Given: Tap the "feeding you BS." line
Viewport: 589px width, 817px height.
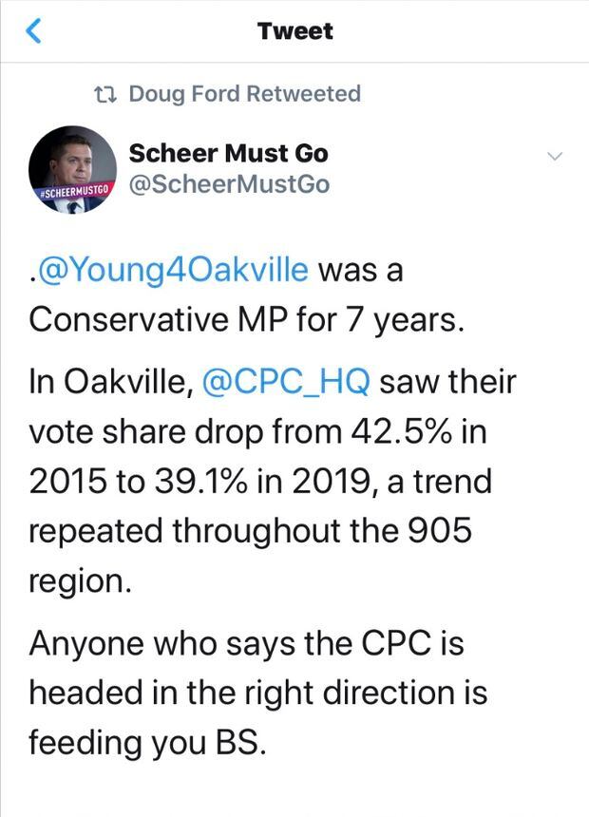Looking at the screenshot, I should pos(143,742).
